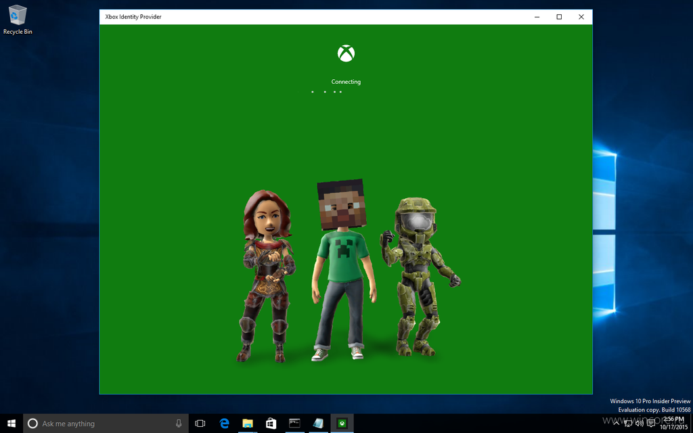Launch Microsoft Edge from the taskbar
This screenshot has height=433, width=693.
pos(225,424)
